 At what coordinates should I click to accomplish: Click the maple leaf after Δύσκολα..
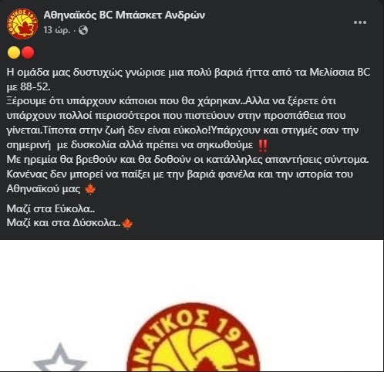(127, 224)
